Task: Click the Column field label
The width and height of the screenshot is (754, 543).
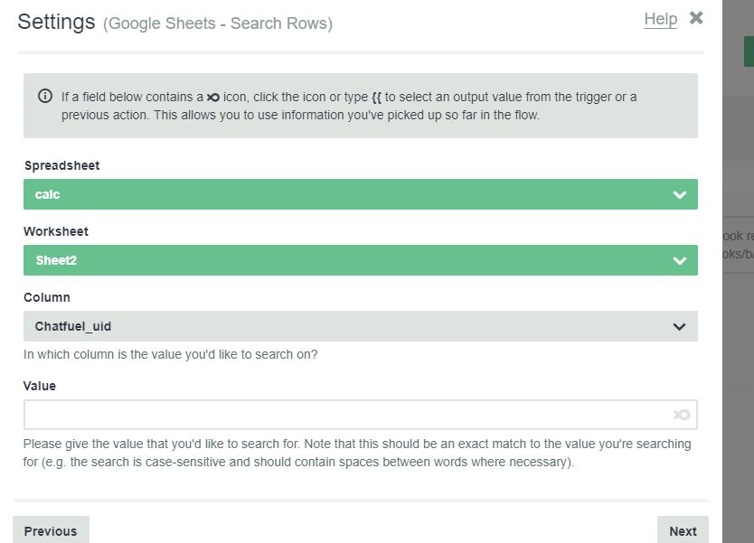Action: click(x=47, y=297)
